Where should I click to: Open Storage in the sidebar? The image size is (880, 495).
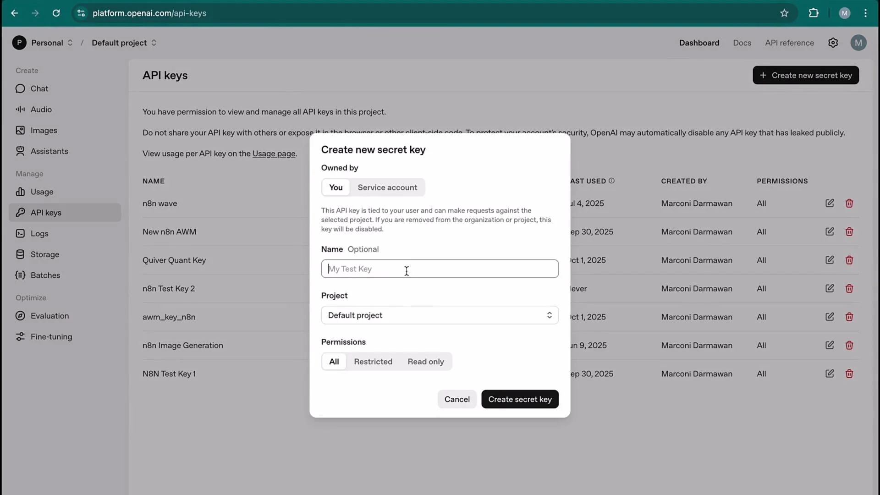[65, 254]
